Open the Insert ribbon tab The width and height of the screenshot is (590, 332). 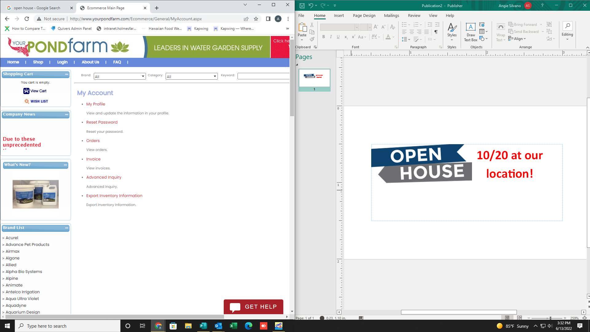click(339, 15)
